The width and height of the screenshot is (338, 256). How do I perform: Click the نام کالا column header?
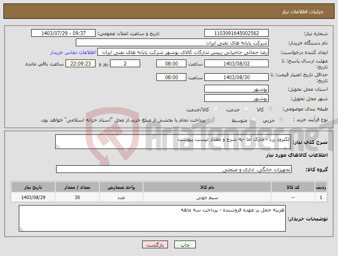207,187
